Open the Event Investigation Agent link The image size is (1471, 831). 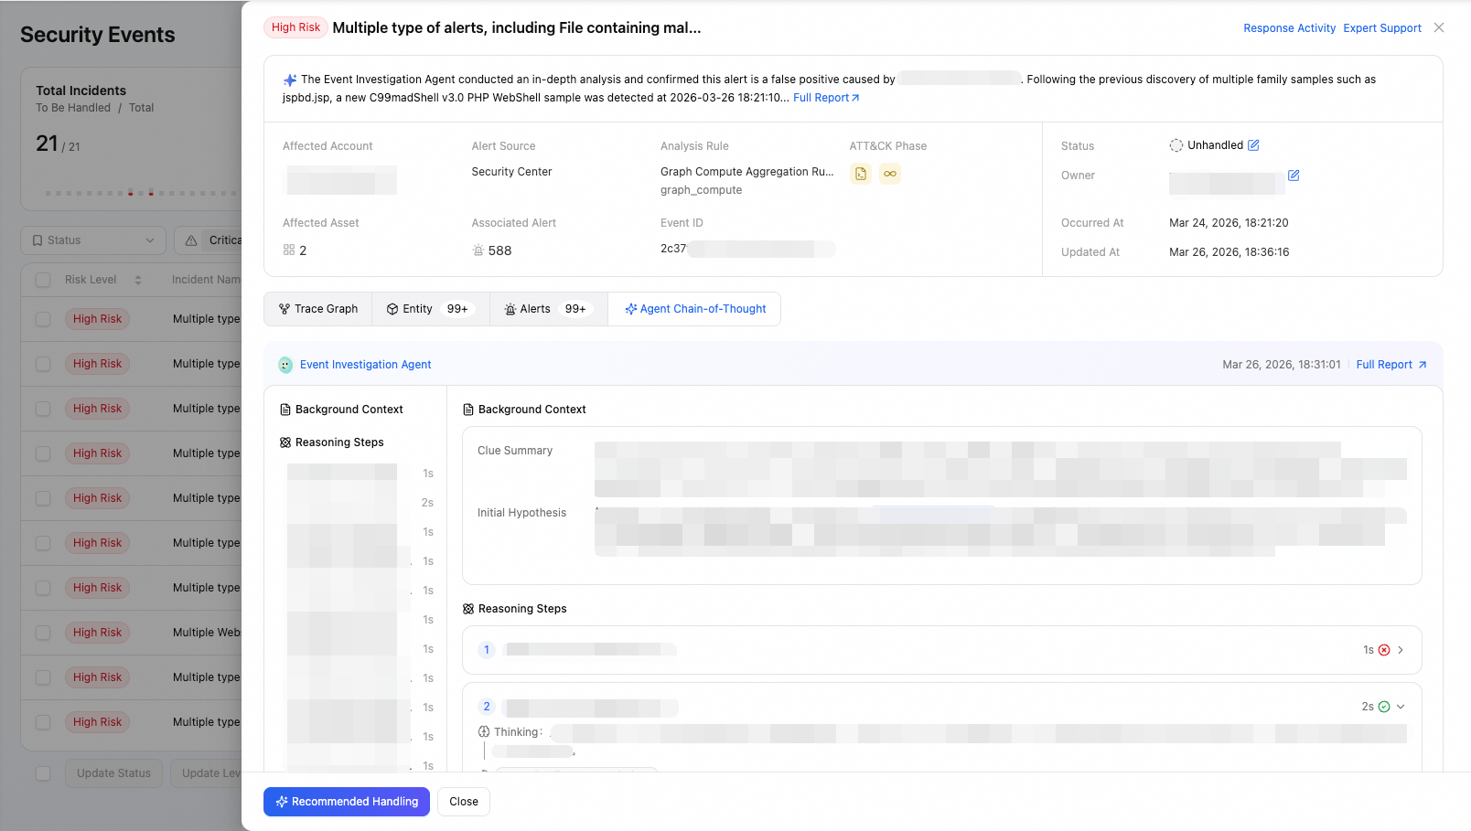click(365, 365)
